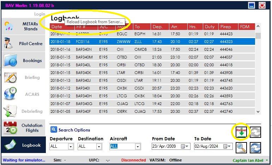Click logbook scrollbar down arrow

coord(258,112)
